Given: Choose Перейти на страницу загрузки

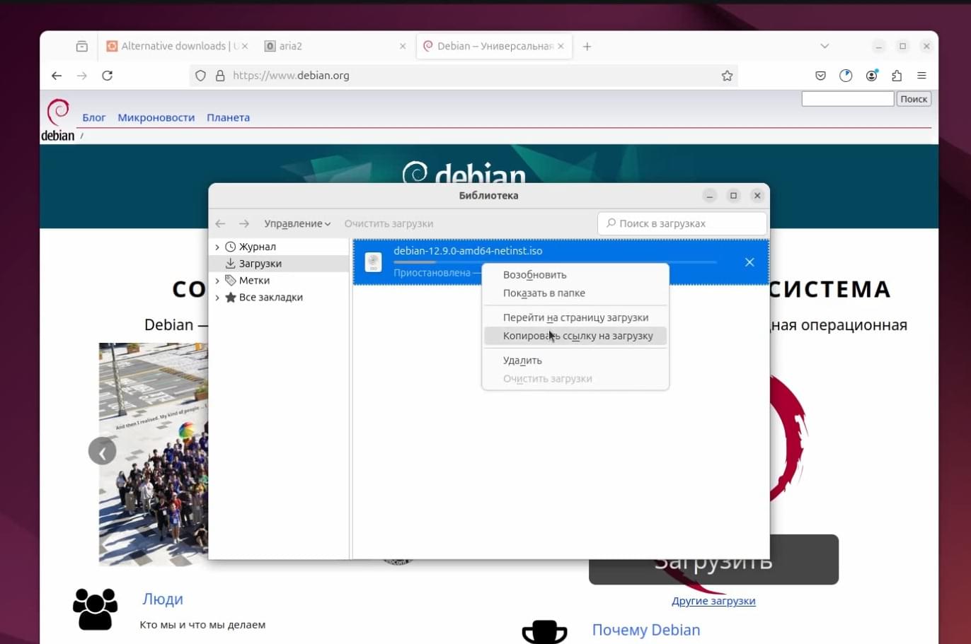Looking at the screenshot, I should click(x=575, y=317).
